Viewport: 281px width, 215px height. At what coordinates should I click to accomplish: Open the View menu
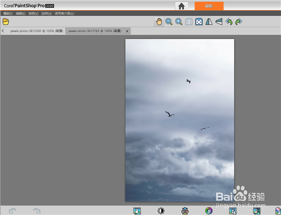(x=33, y=14)
